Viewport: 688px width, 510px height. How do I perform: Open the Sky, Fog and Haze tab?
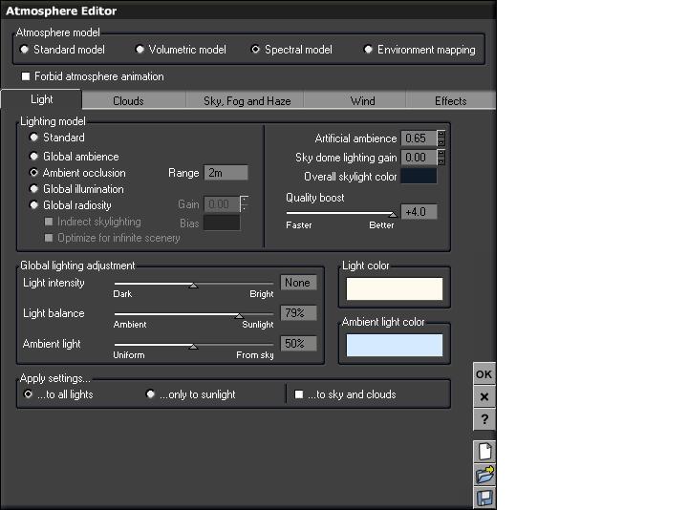(247, 100)
